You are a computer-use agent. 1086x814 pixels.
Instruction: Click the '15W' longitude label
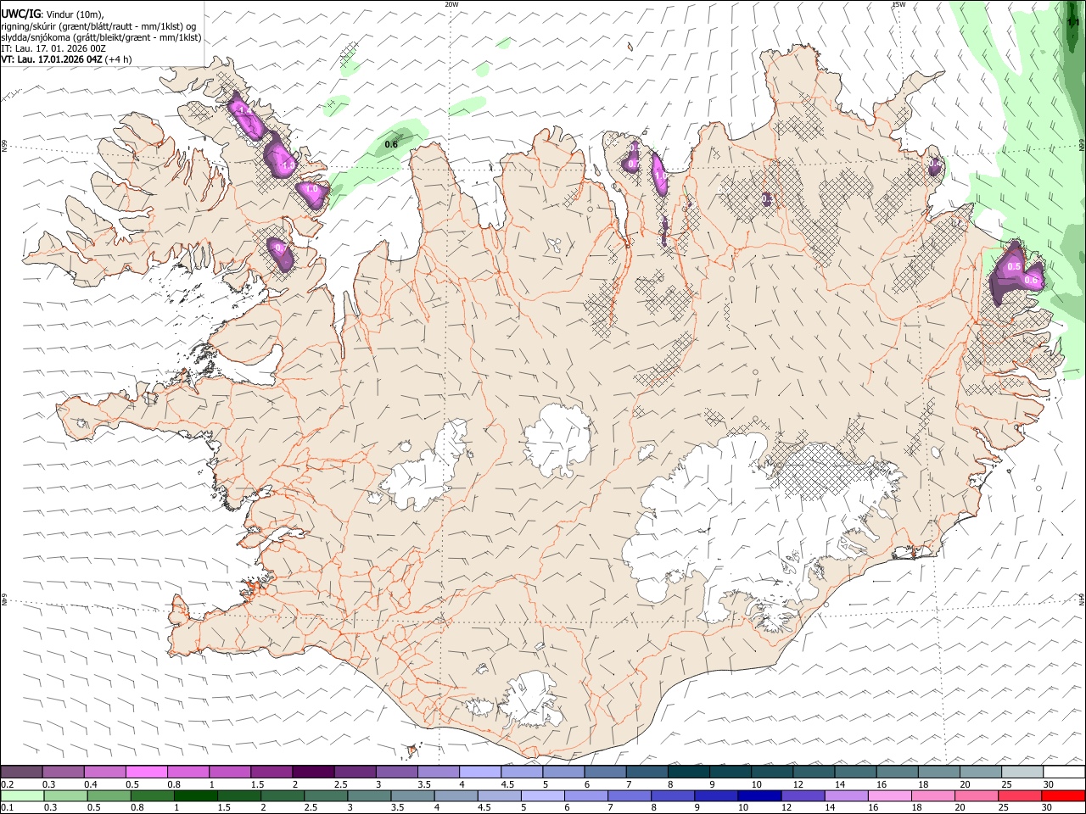[x=898, y=4]
